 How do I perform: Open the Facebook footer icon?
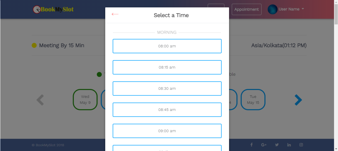(x=251, y=145)
